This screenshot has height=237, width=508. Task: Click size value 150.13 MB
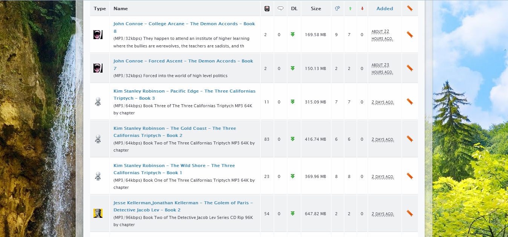315,68
